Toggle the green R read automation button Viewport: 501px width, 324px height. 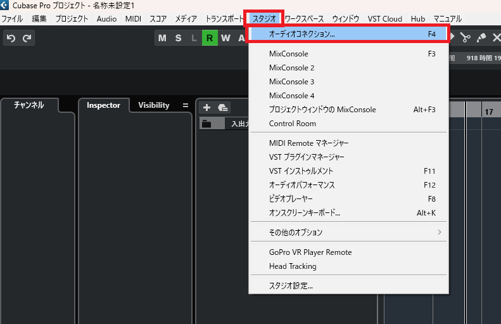pyautogui.click(x=210, y=38)
